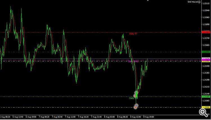Click price scale value 1.22115

(206, 3)
